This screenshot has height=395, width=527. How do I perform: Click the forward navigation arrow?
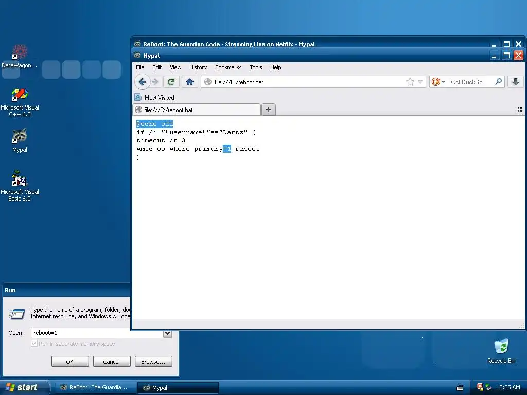pos(155,82)
